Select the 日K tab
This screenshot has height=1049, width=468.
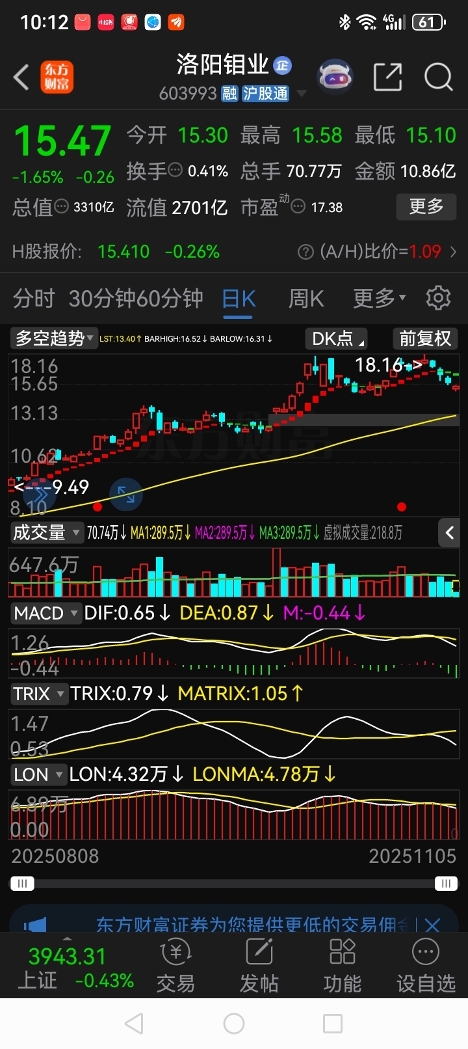pos(238,298)
